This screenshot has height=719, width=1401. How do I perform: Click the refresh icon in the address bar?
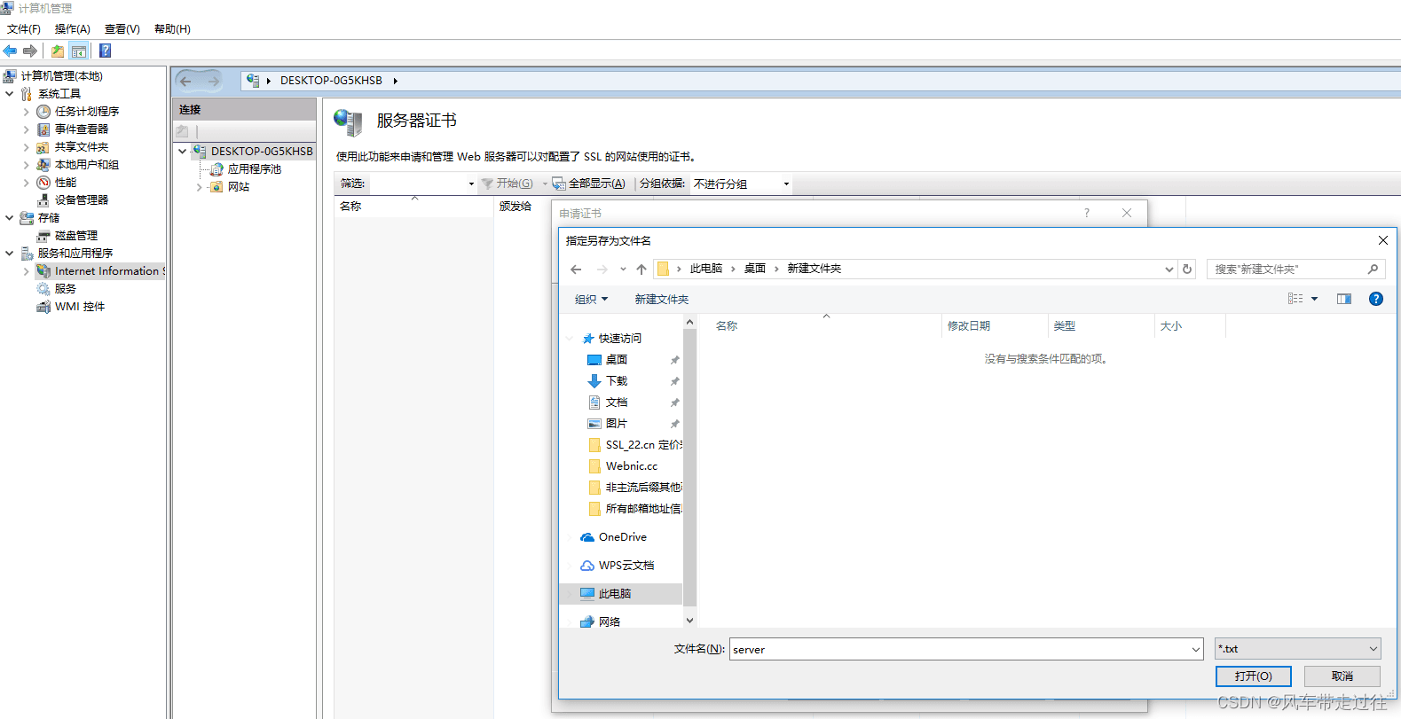[x=1187, y=269]
